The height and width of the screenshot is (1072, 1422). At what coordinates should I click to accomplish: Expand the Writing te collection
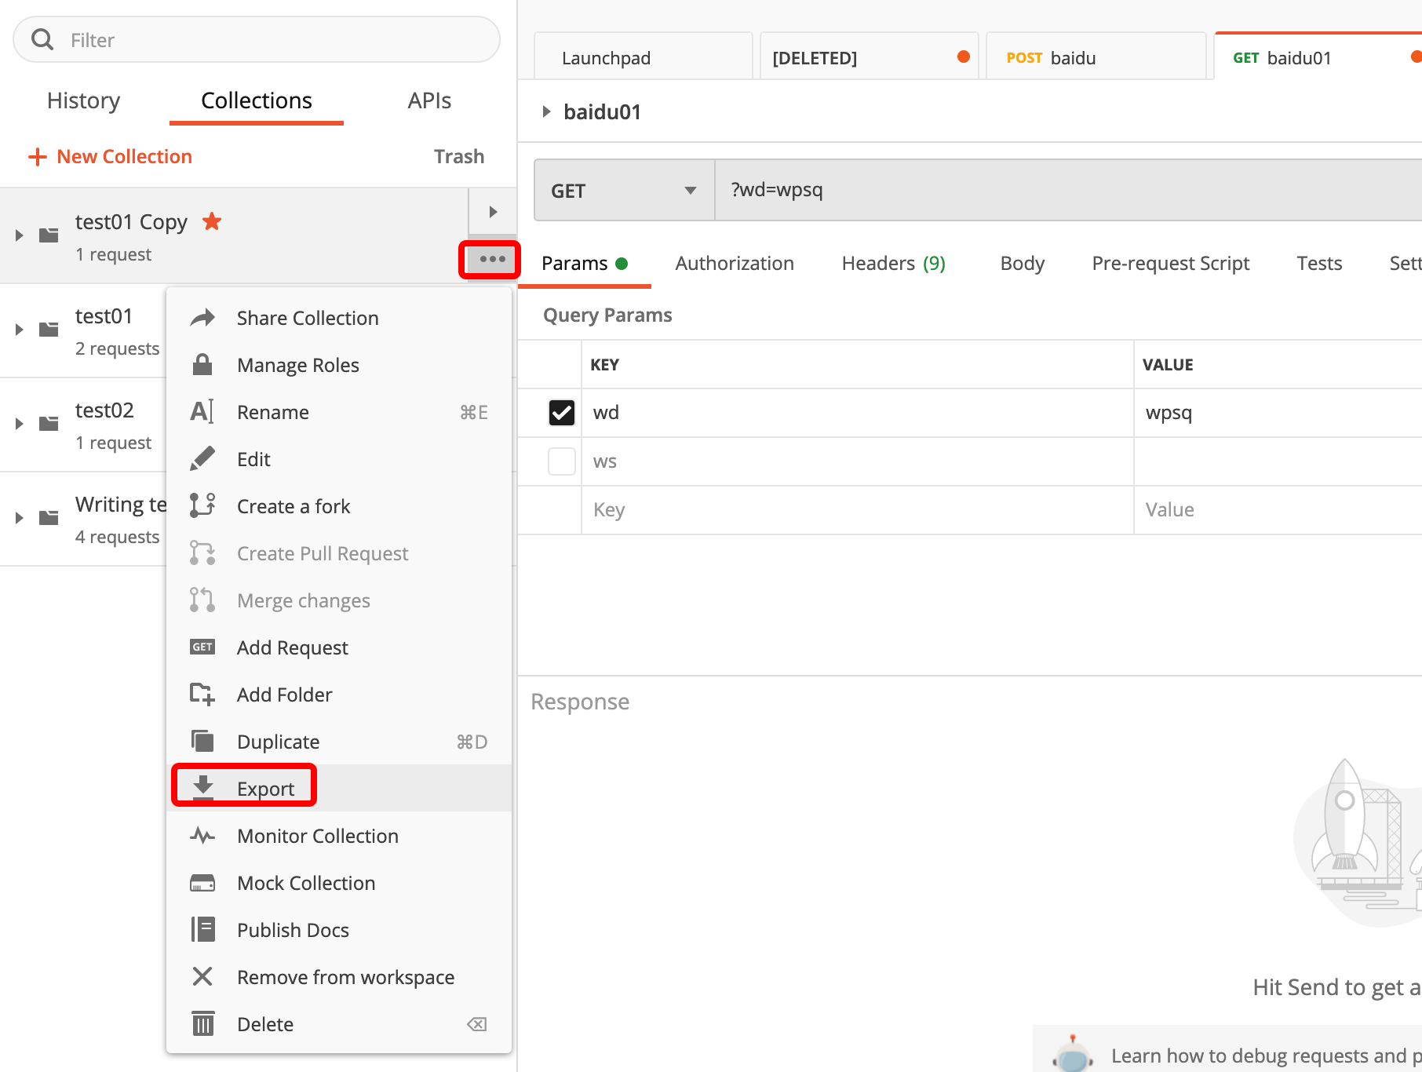click(x=20, y=518)
